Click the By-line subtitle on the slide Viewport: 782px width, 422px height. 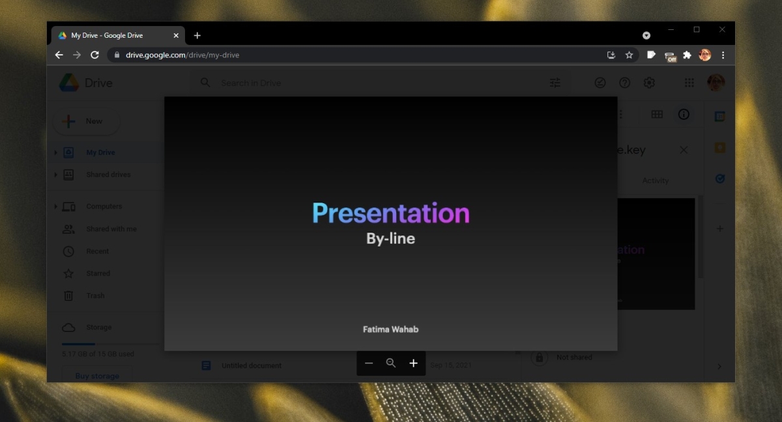391,238
